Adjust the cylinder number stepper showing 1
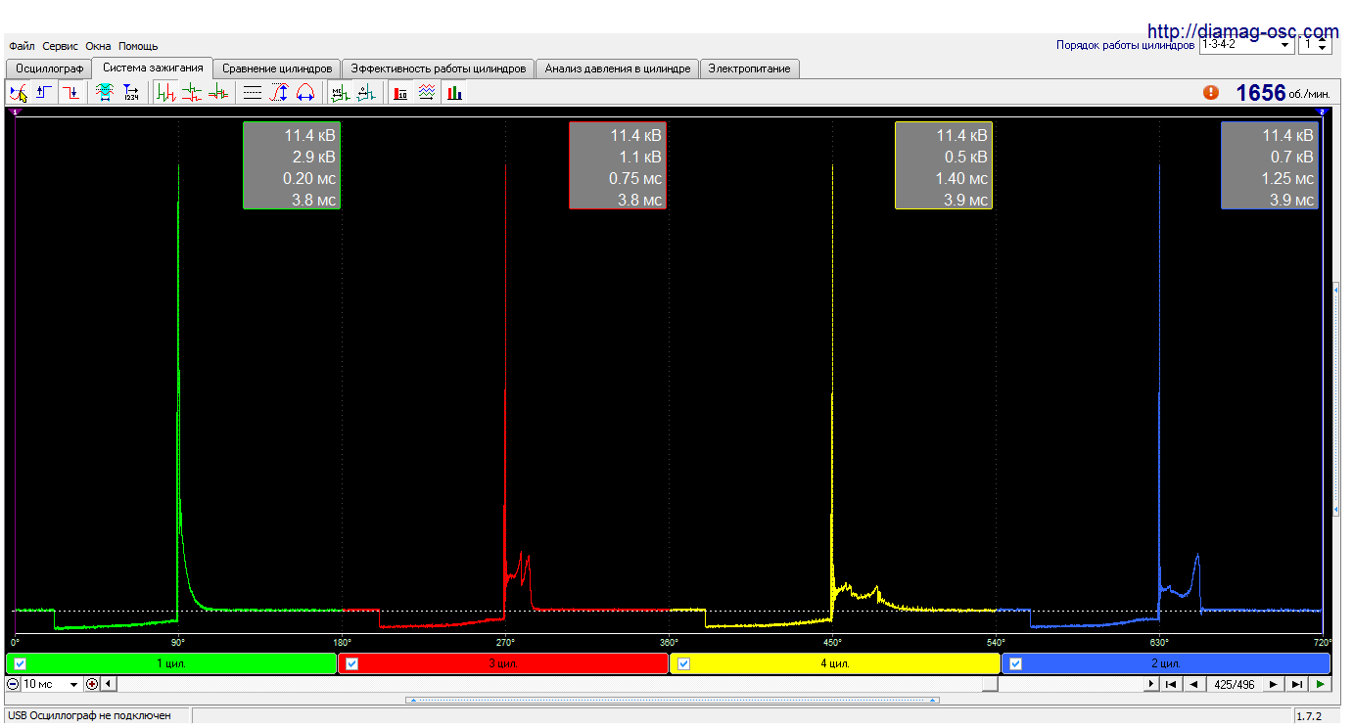Viewport: 1353px width, 728px height. 1315,45
